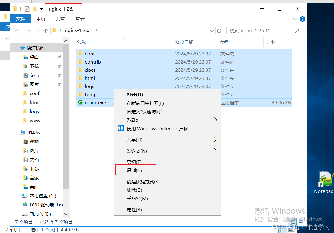Refresh the folder view
The width and height of the screenshot is (334, 233).
coord(219,31)
